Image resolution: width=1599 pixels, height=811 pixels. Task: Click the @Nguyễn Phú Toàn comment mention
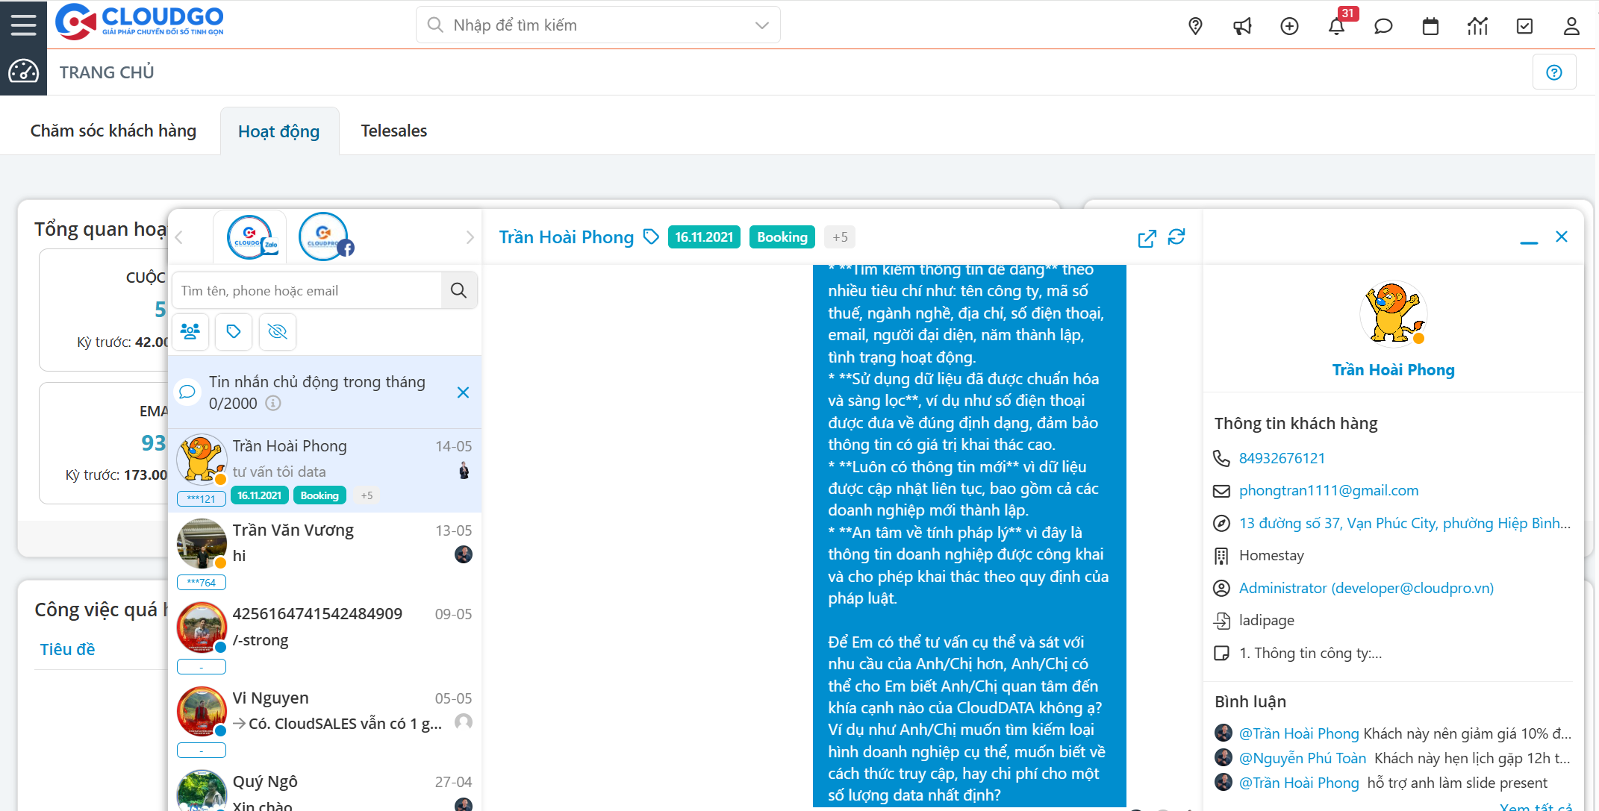click(x=1303, y=757)
